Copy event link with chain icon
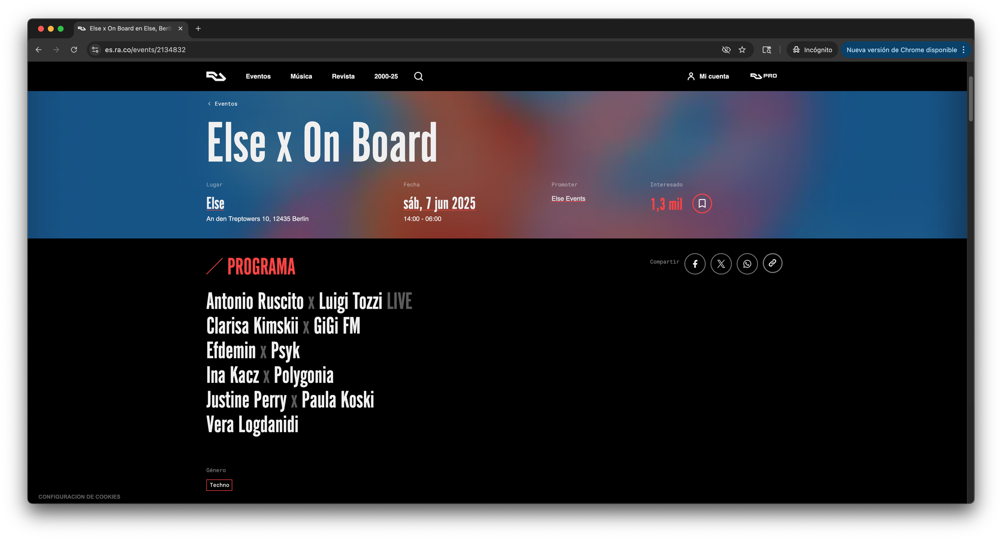The image size is (1002, 540). tap(772, 263)
